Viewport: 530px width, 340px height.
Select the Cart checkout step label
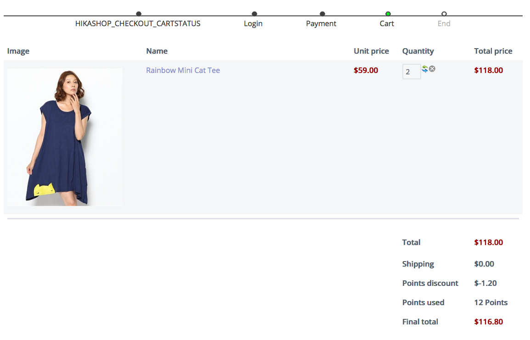[387, 23]
